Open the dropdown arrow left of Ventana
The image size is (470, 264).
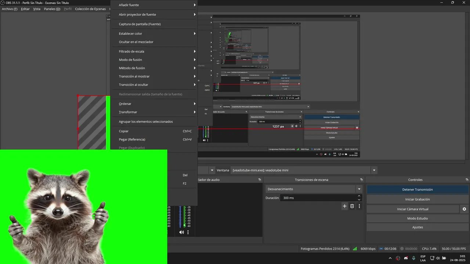click(x=212, y=170)
